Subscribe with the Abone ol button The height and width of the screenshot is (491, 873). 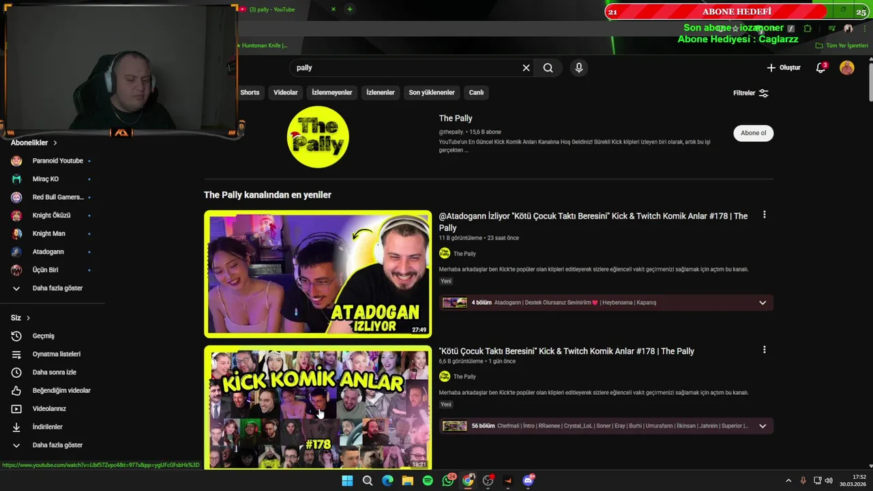click(x=754, y=133)
